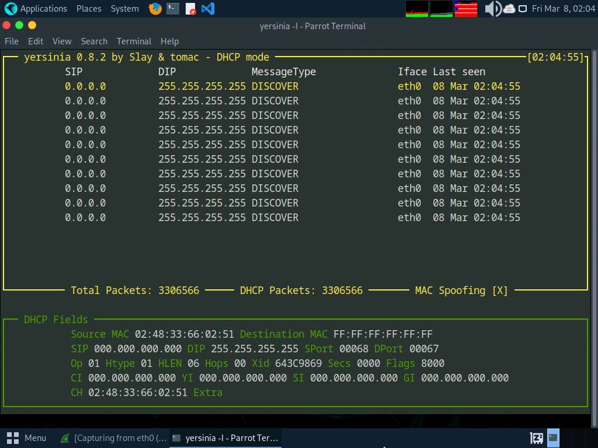The image size is (598, 448).
Task: Open the CPU usage monitor graph
Action: 417,9
